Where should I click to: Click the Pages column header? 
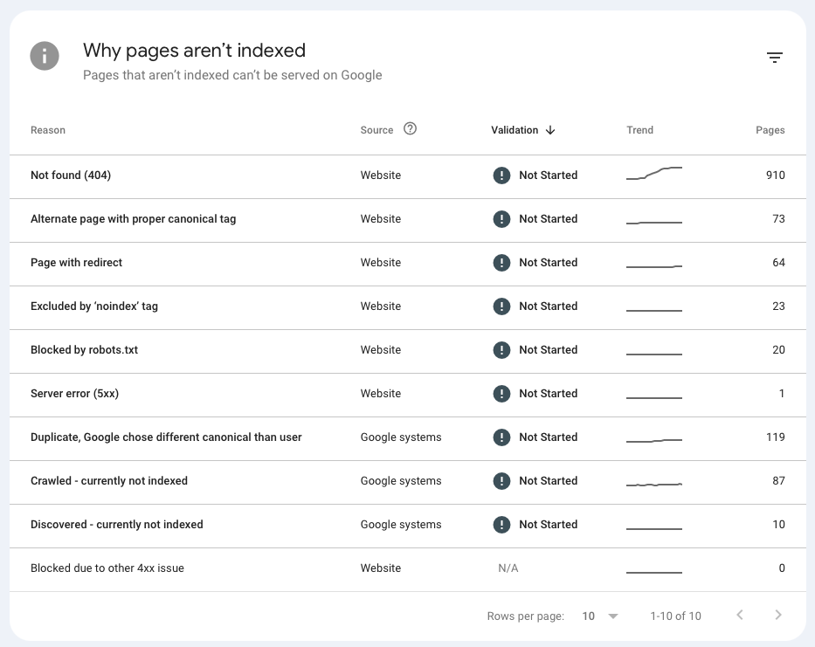coord(770,130)
